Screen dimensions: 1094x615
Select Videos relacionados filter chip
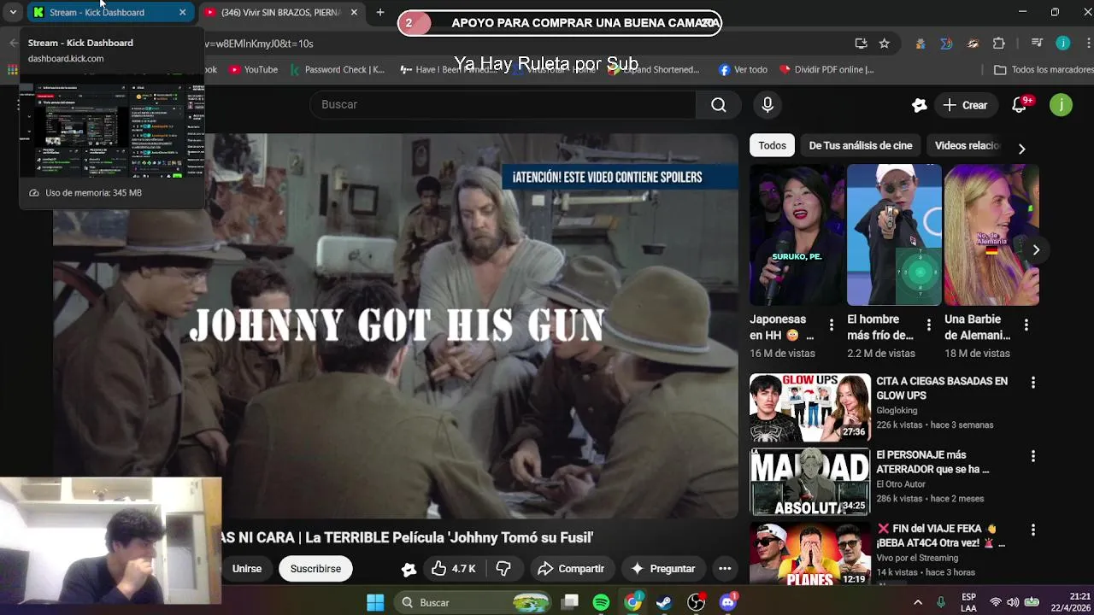click(967, 145)
